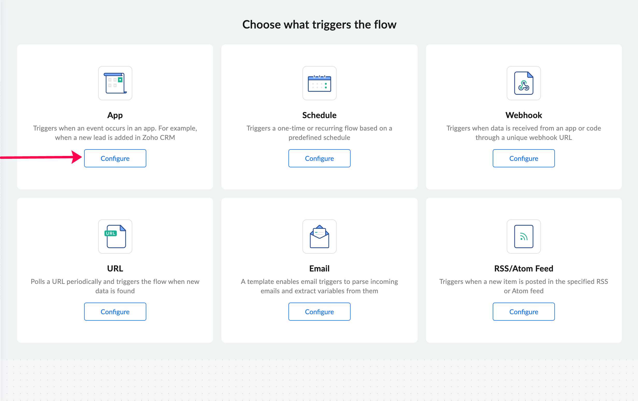
Task: Configure the RSS/Atom Feed trigger
Action: tap(524, 312)
